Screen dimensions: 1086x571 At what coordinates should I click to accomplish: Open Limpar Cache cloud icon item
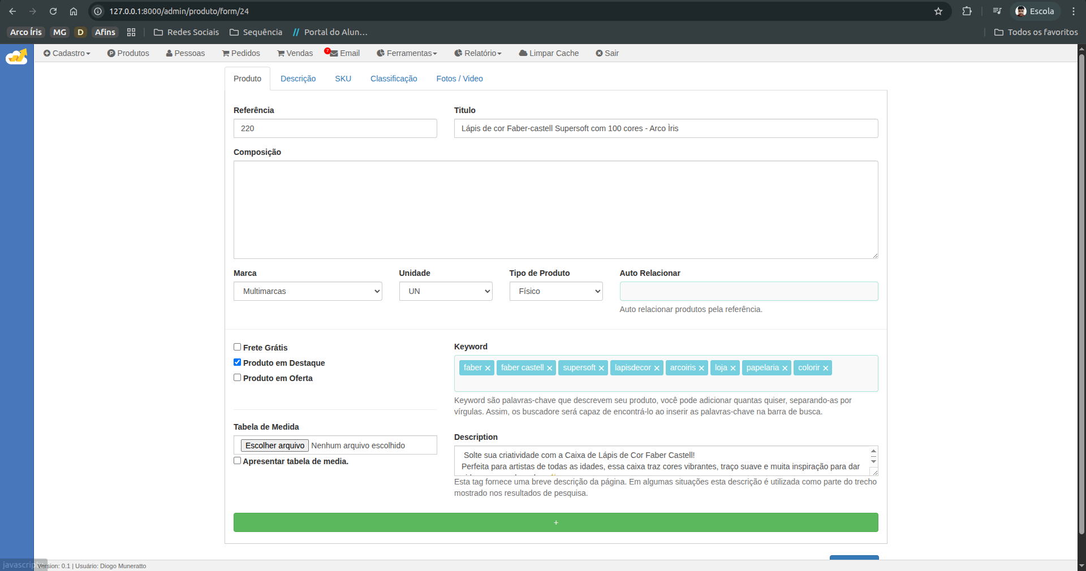(x=523, y=53)
